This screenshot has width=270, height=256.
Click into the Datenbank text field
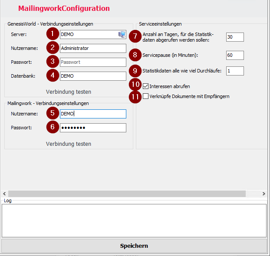coord(93,76)
